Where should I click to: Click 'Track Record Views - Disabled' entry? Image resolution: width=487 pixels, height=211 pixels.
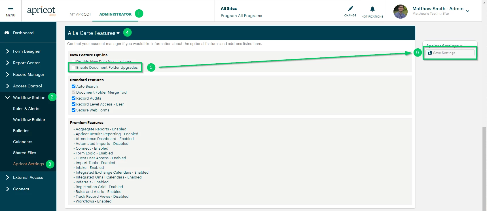[x=102, y=196]
